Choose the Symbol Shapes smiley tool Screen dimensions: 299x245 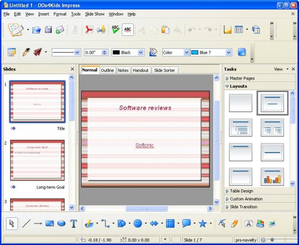click(138, 223)
